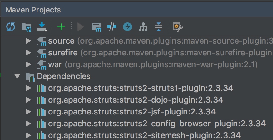Expand the surefire plugin node
This screenshot has width=273, height=140.
point(28,53)
